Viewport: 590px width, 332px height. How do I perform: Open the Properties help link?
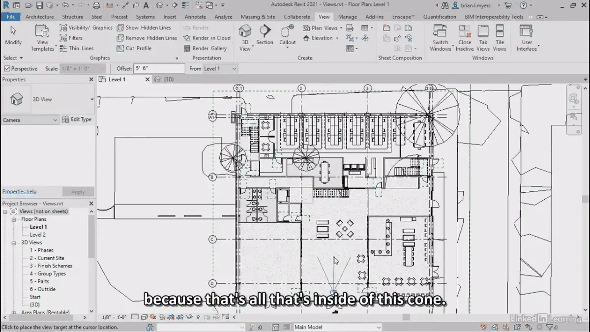(19, 191)
